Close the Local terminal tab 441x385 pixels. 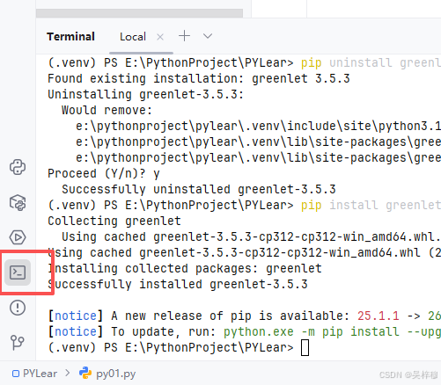[x=160, y=37]
